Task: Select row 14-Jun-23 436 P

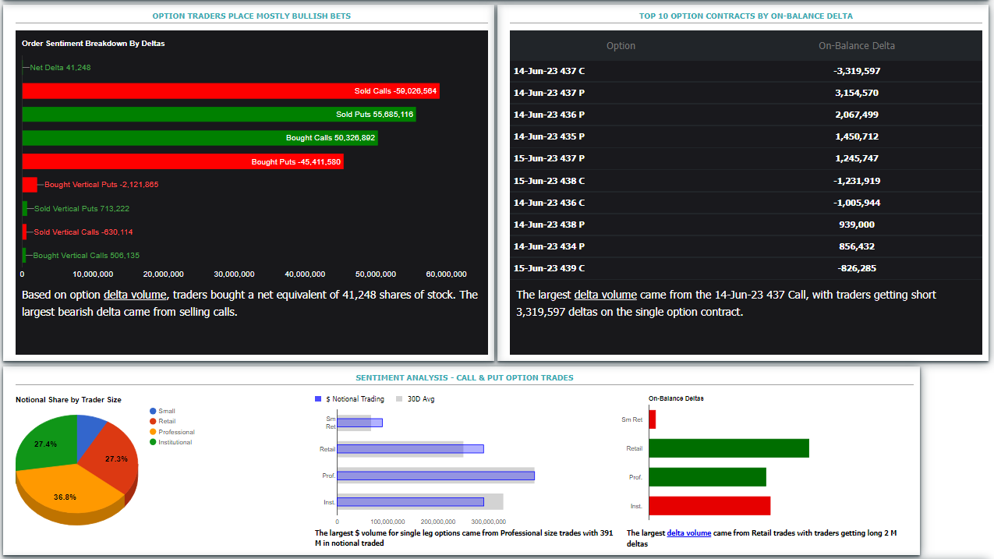Action: tap(746, 115)
